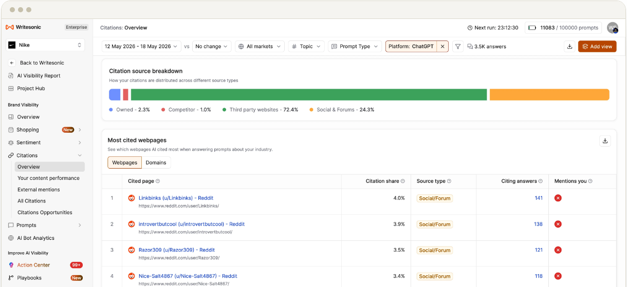Image resolution: width=627 pixels, height=287 pixels.
Task: Click the info icon beside Citing answers
Action: [x=541, y=181]
